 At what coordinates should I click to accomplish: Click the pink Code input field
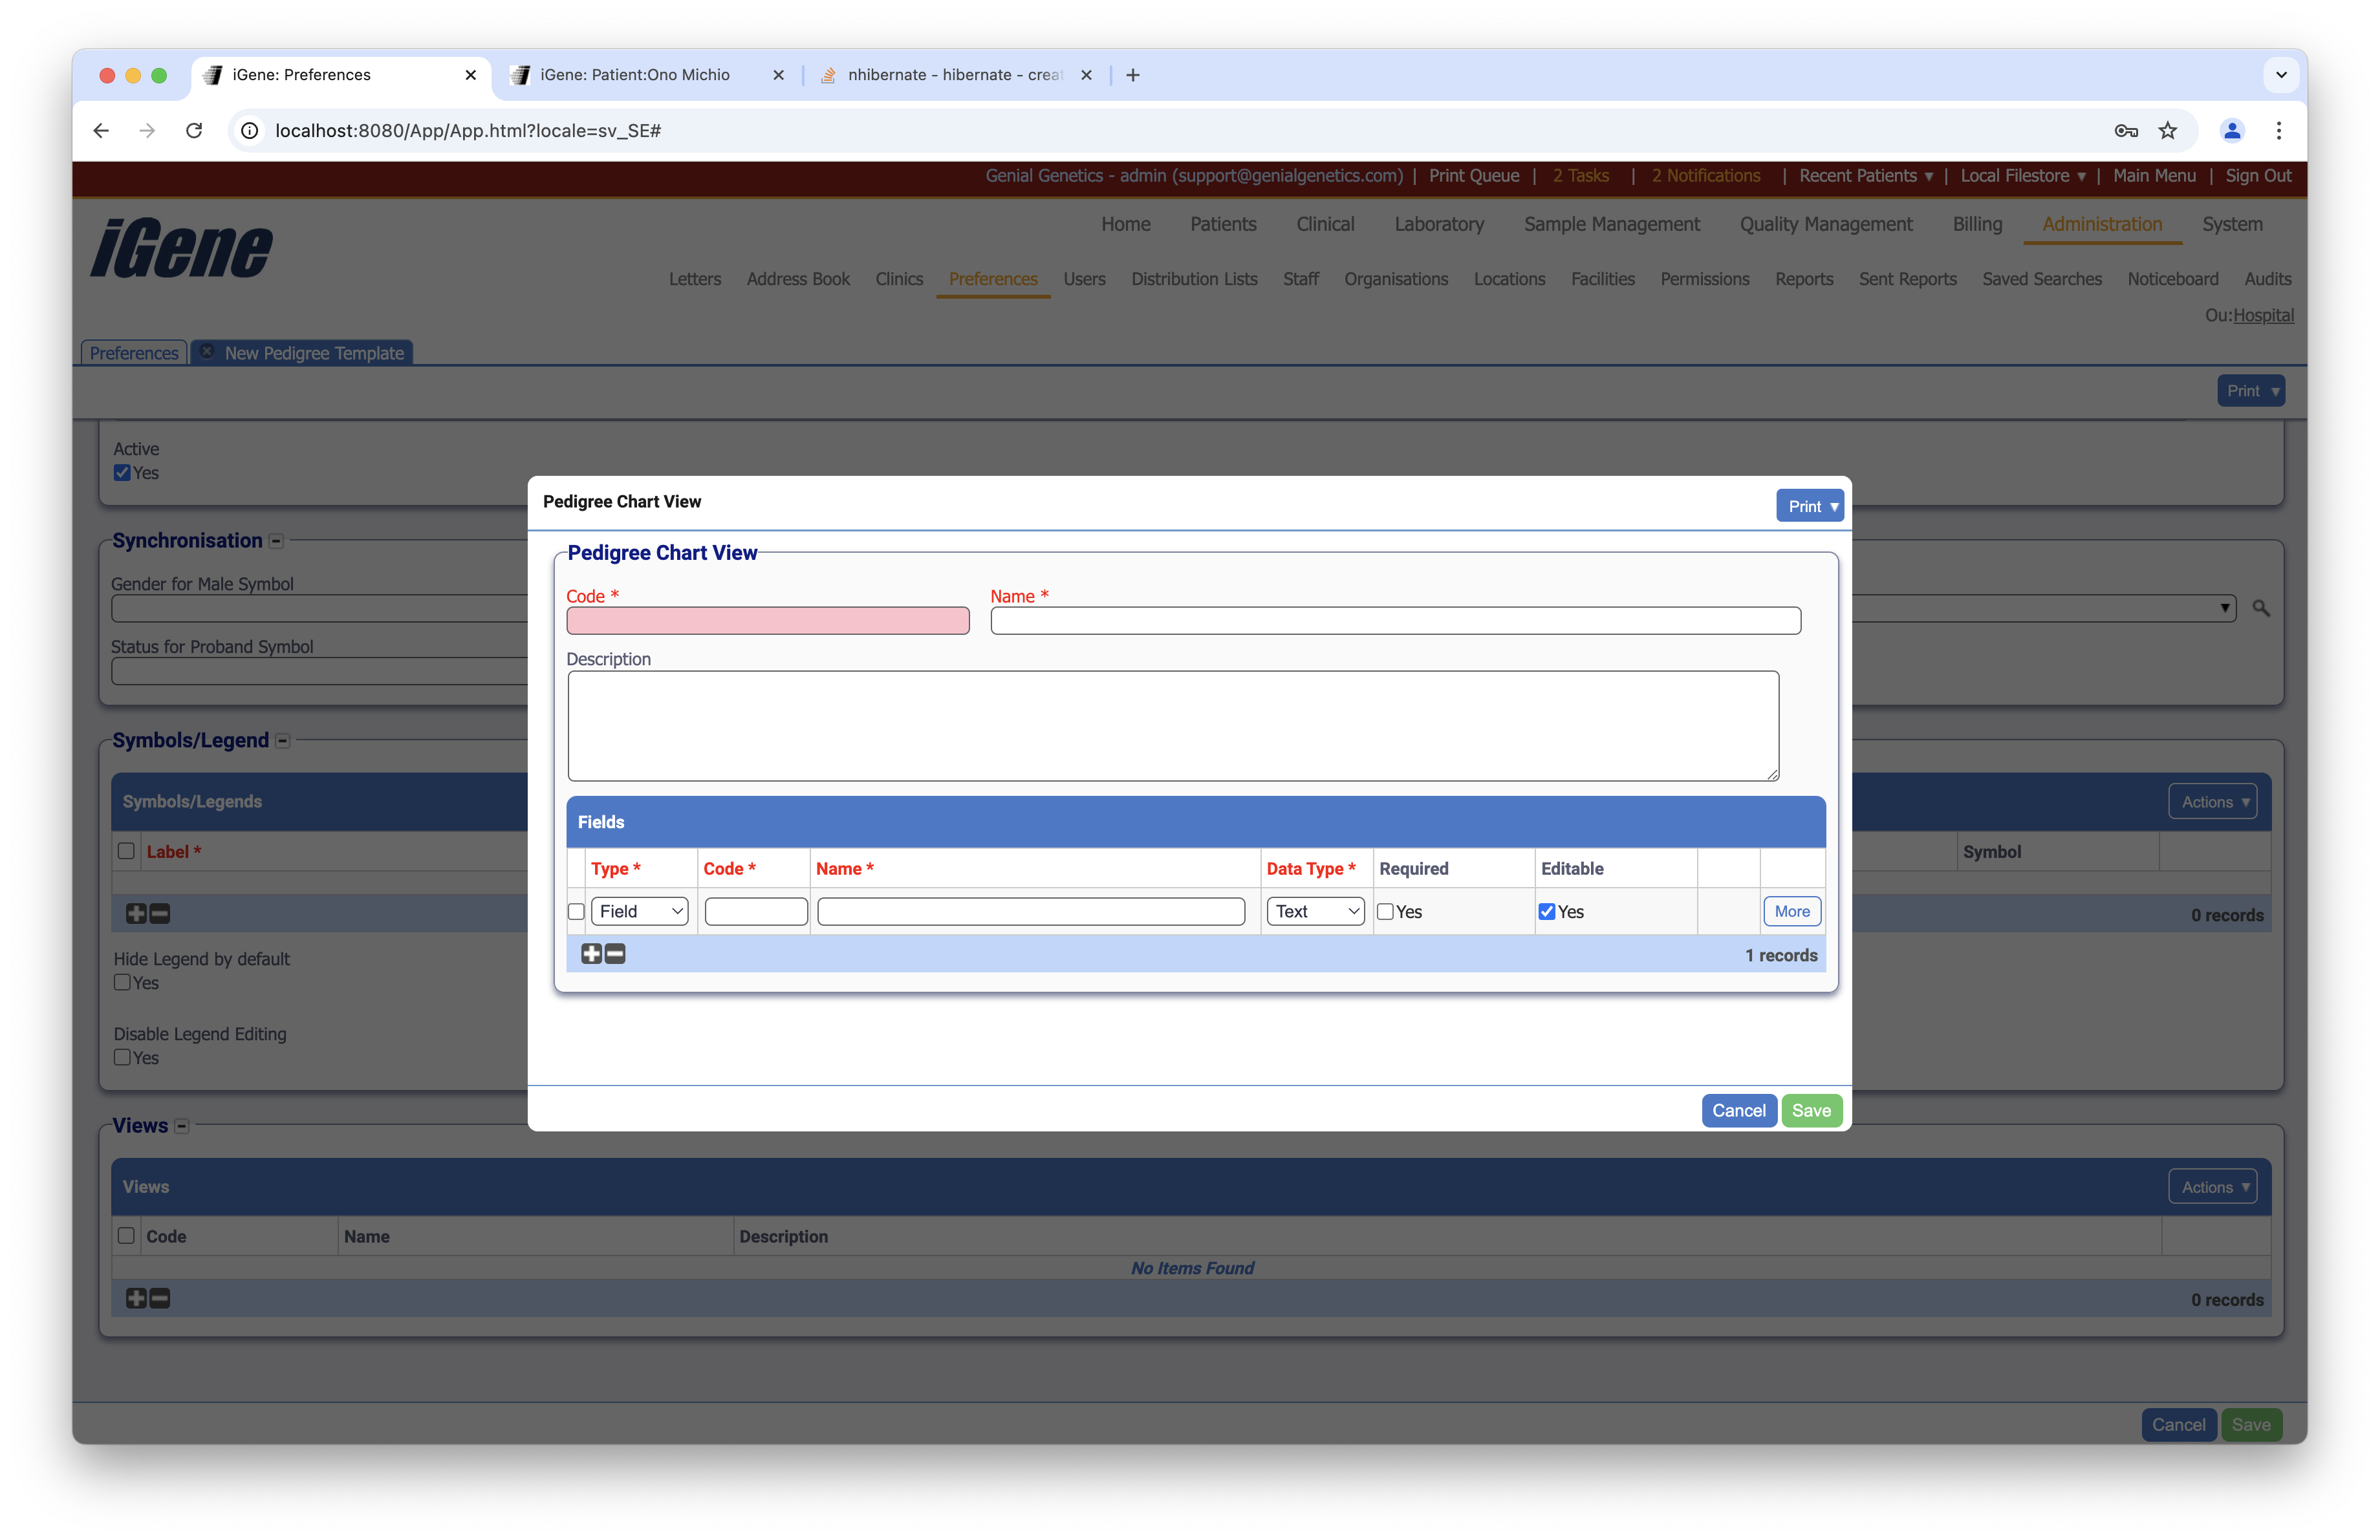(767, 621)
